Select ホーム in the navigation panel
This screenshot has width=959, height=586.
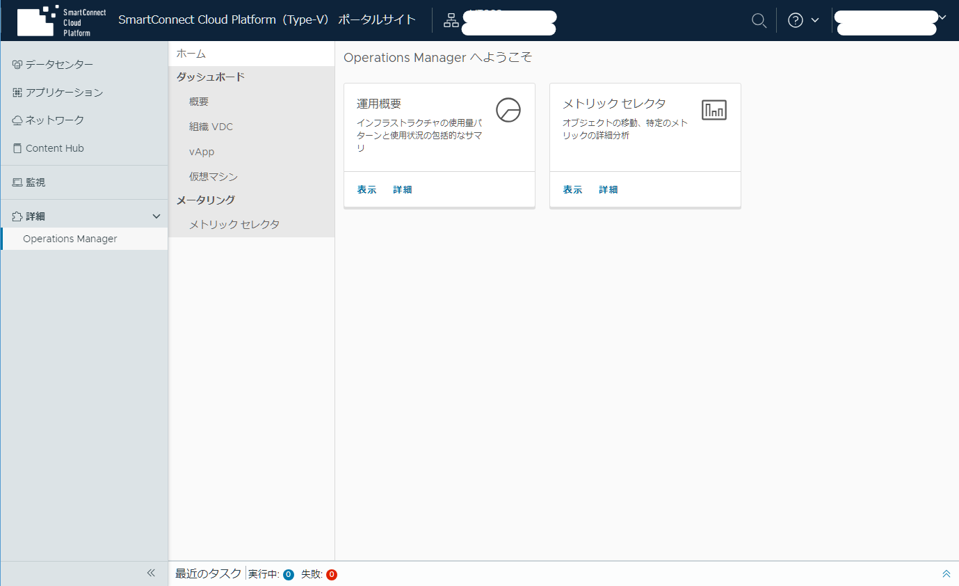tap(251, 54)
